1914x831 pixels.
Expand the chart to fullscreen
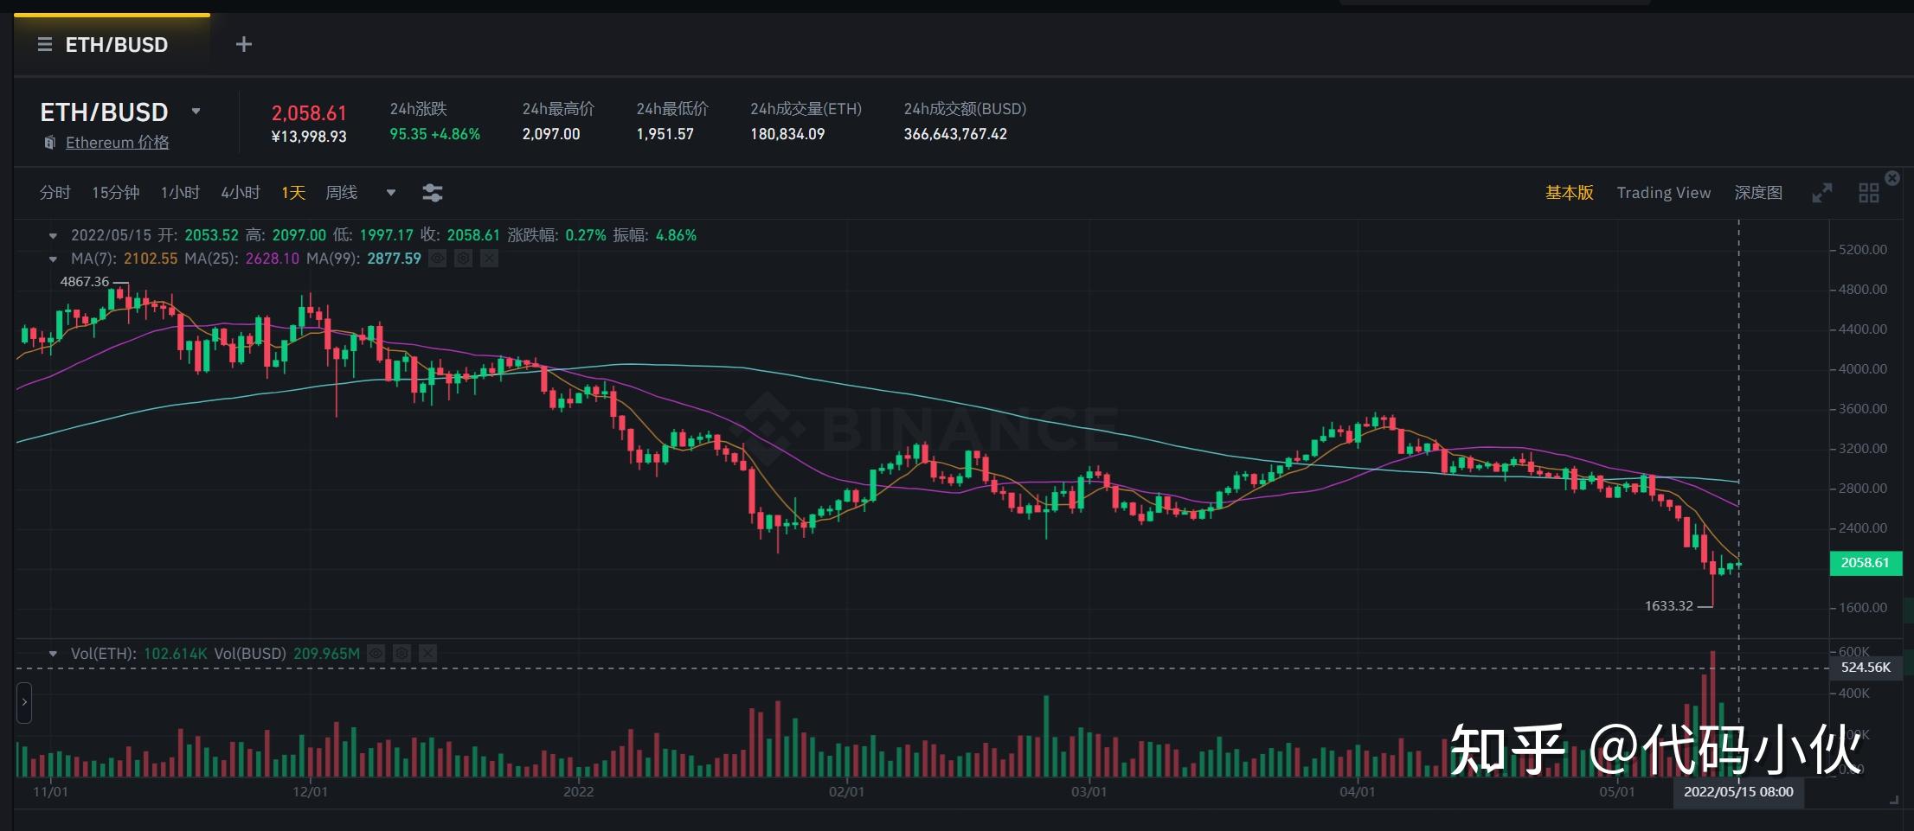point(1821,193)
